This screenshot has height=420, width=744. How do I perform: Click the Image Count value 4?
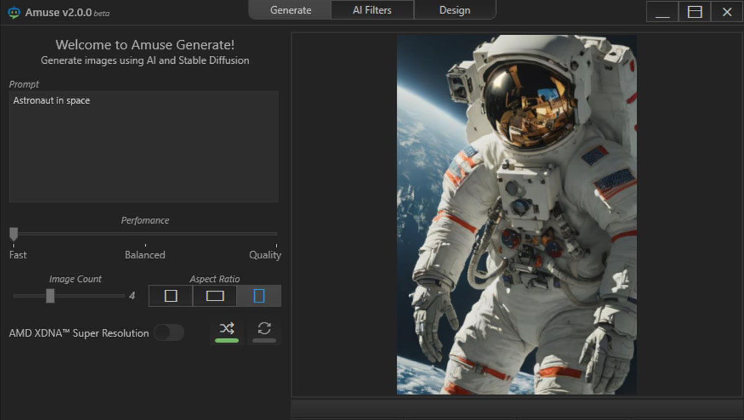tap(132, 296)
